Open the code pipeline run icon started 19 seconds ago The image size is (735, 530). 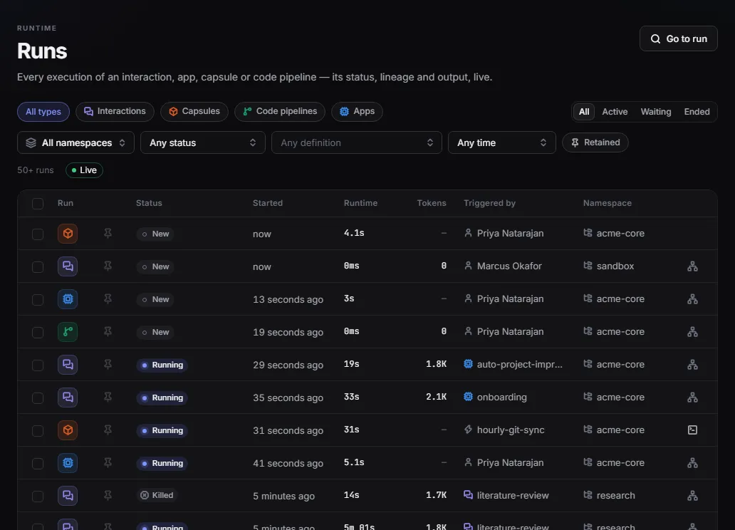(68, 332)
